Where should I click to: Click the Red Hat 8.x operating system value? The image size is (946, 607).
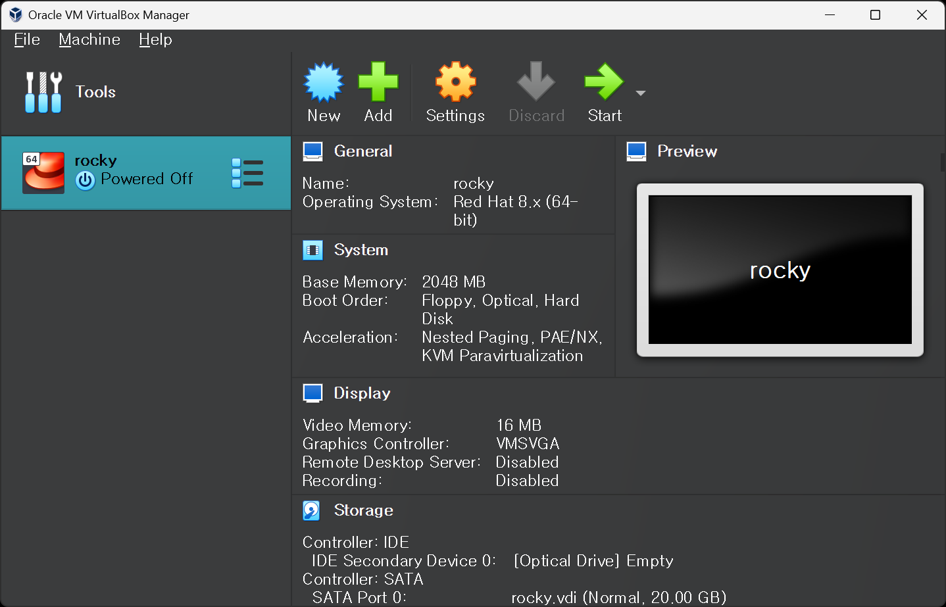[x=516, y=211]
